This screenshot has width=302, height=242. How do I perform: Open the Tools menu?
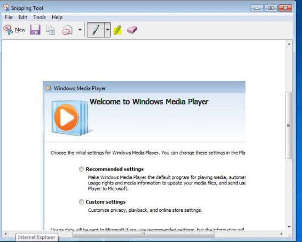[40, 18]
